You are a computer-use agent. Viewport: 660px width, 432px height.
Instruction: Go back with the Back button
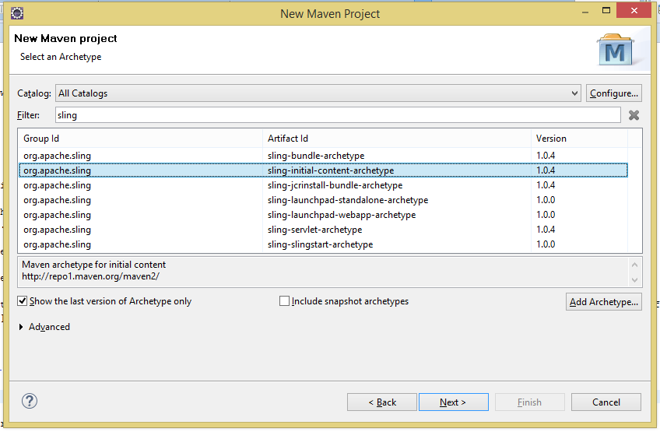pos(382,402)
